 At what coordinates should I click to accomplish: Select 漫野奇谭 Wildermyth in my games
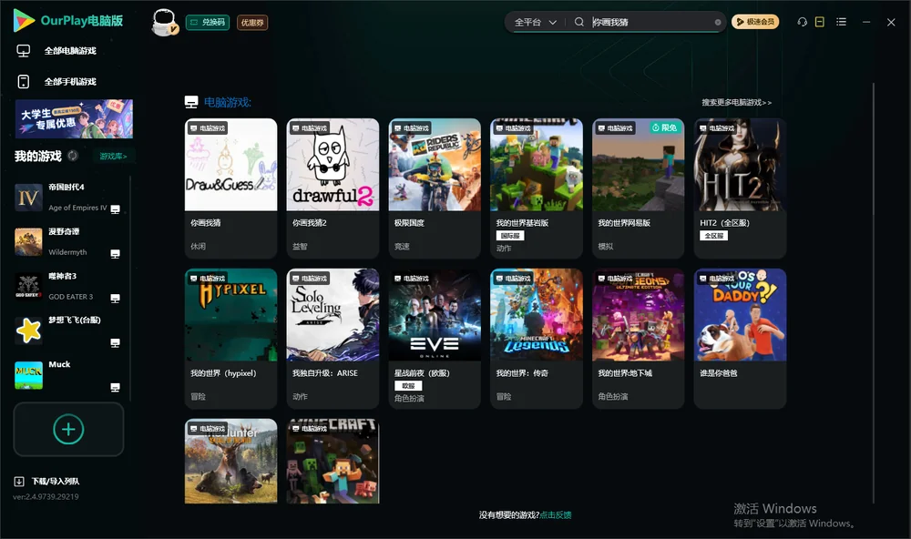coord(68,241)
